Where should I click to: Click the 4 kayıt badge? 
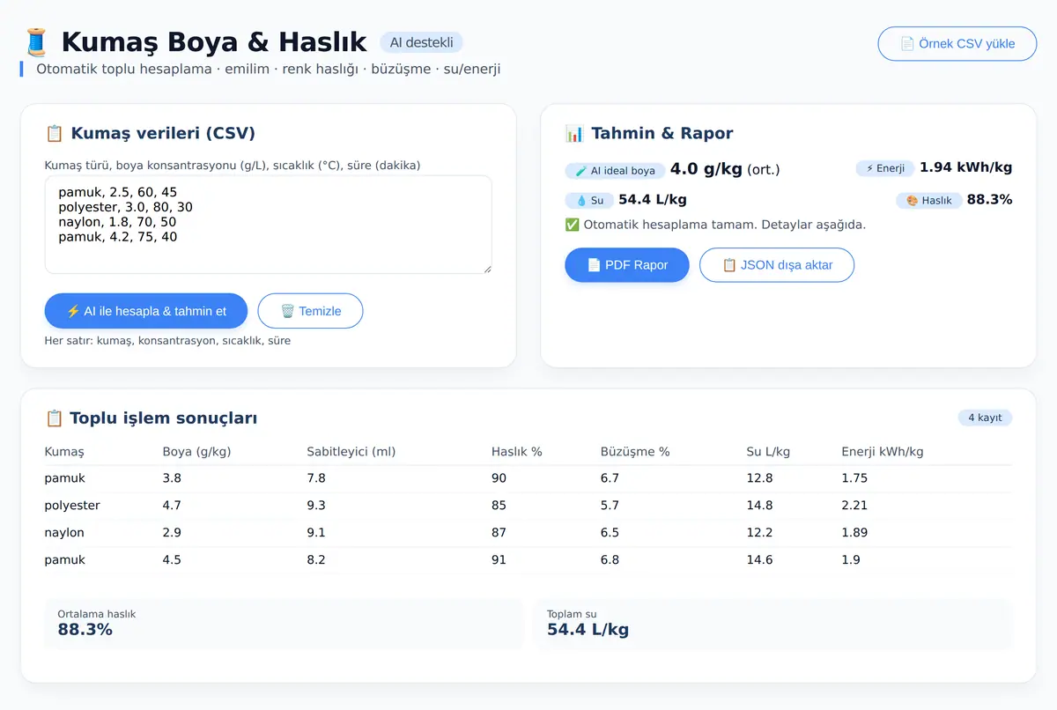point(985,418)
